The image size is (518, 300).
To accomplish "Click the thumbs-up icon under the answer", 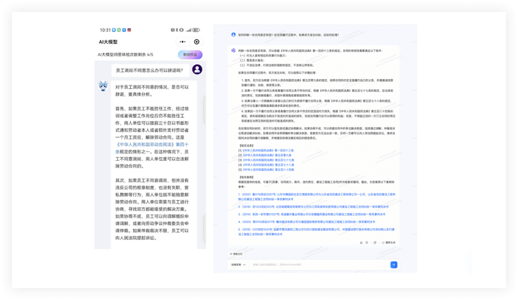I will (x=361, y=243).
